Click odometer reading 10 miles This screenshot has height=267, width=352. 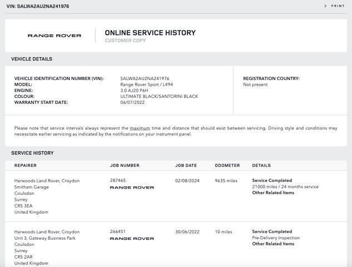224,232
